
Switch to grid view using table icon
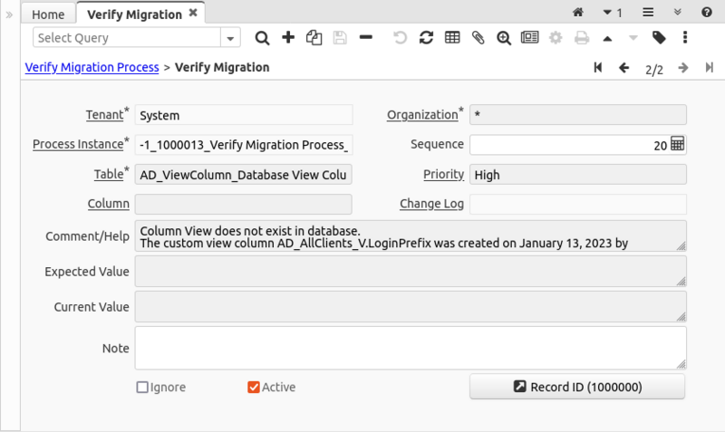click(452, 38)
